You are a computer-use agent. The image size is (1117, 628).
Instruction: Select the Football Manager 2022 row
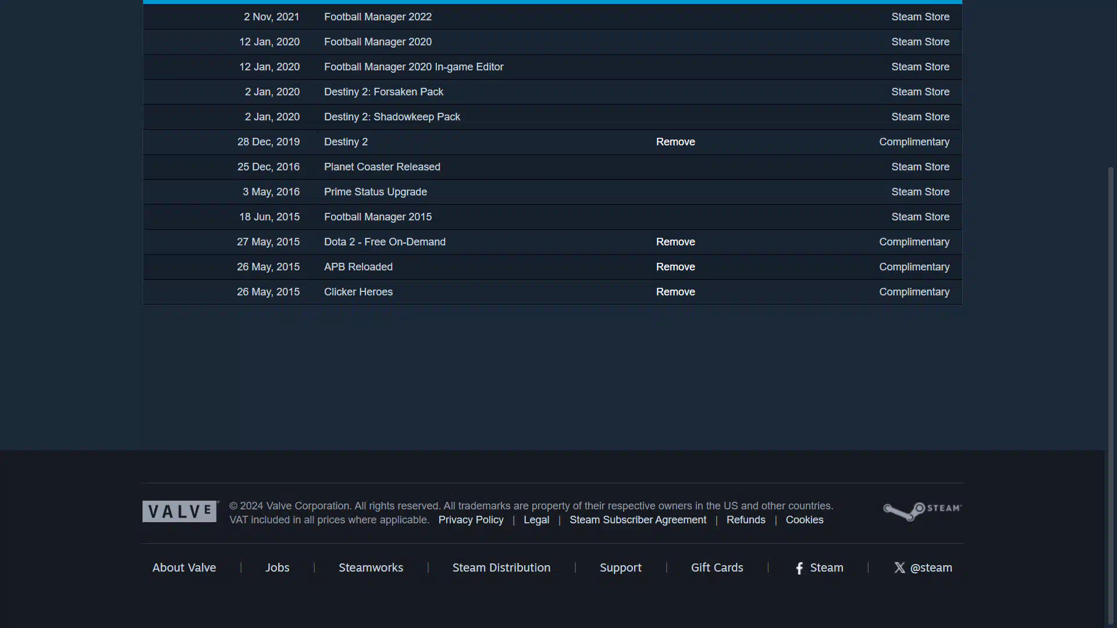[x=553, y=17]
